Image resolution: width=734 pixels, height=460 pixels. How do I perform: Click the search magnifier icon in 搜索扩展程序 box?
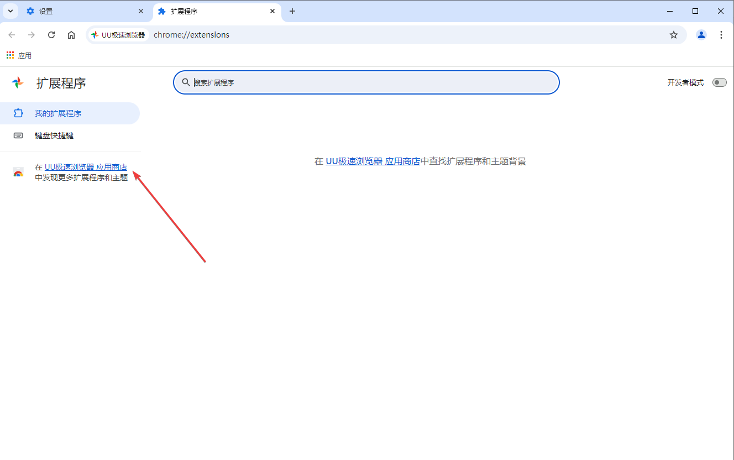186,82
